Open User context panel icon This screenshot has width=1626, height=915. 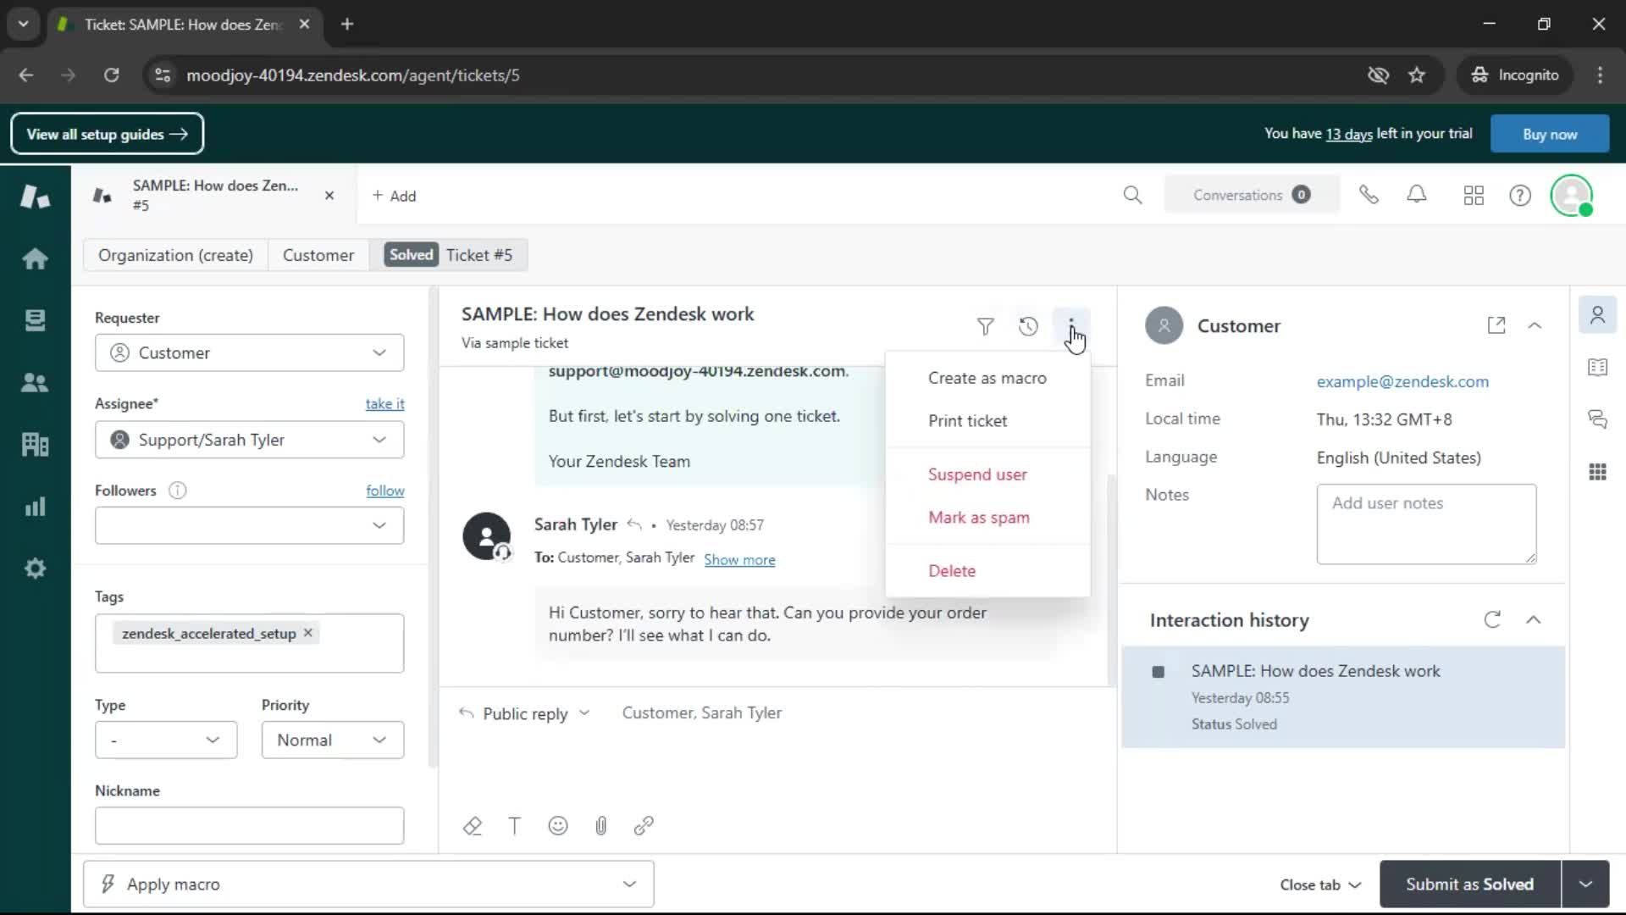click(1598, 315)
